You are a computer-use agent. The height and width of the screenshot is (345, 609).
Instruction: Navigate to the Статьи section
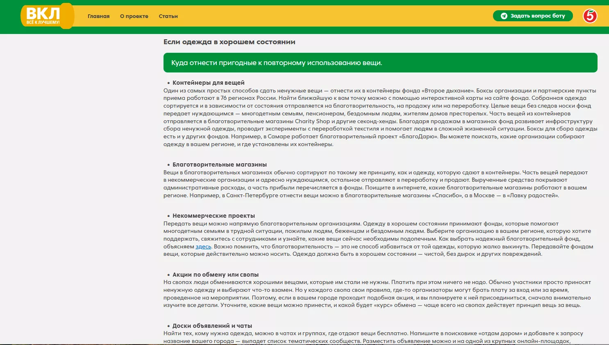(x=168, y=16)
